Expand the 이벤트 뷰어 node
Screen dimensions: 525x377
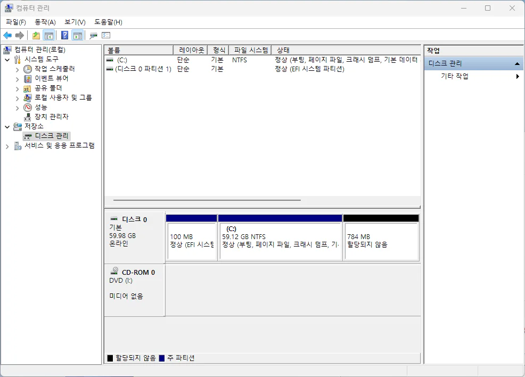(17, 79)
